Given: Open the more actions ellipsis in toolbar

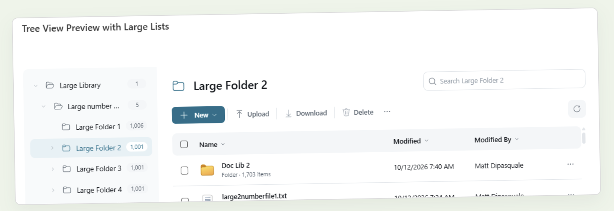Looking at the screenshot, I should (387, 112).
